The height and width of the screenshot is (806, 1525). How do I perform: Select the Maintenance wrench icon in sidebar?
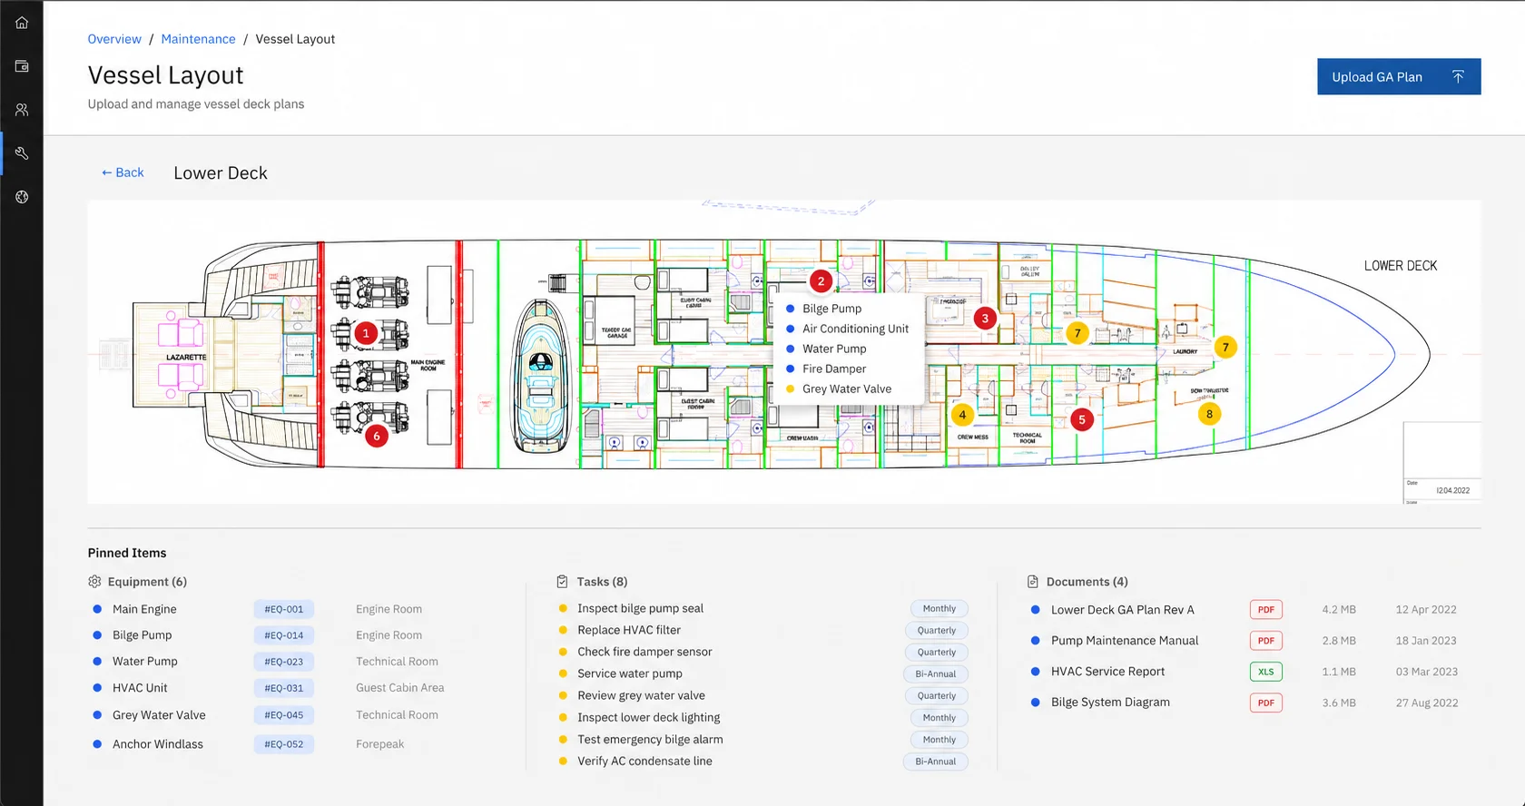tap(22, 153)
